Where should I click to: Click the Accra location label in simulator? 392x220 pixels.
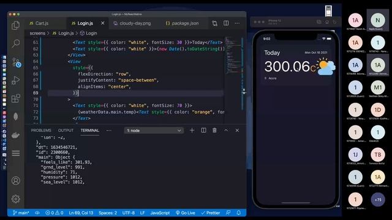tap(272, 78)
